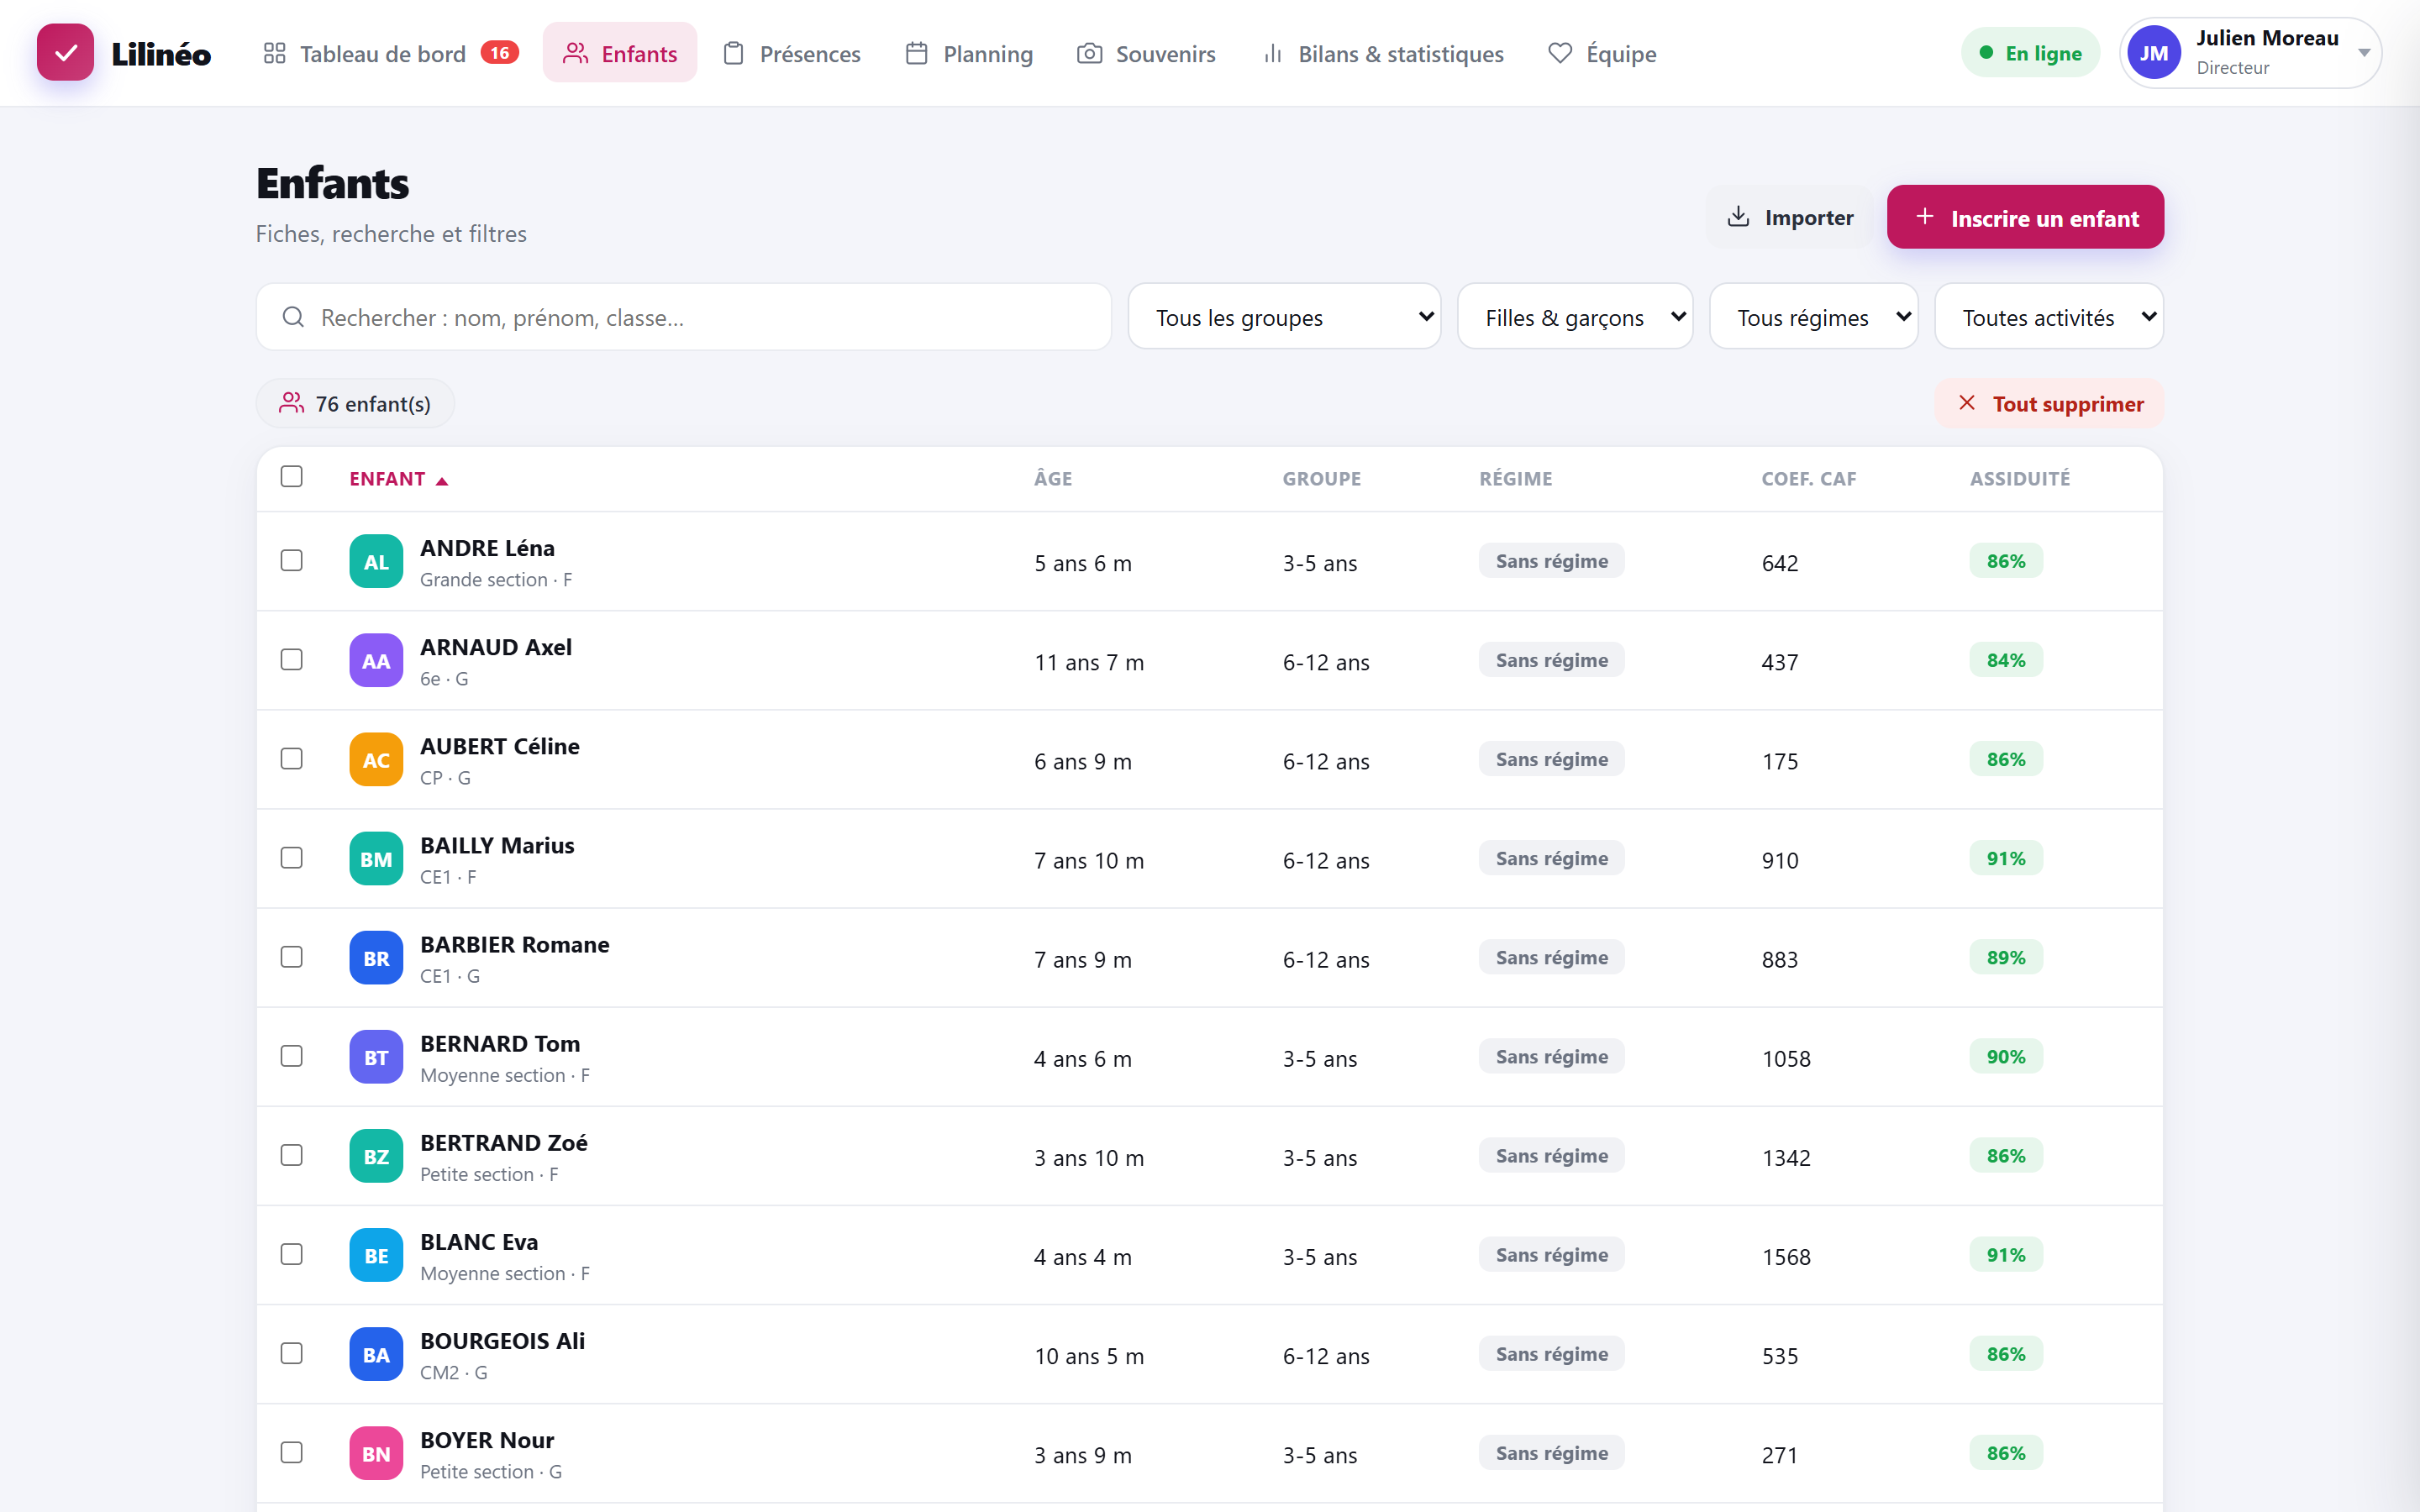Viewport: 2420px width, 1512px height.
Task: Tick the checkbox for BAILLY Marius
Action: pyautogui.click(x=292, y=857)
